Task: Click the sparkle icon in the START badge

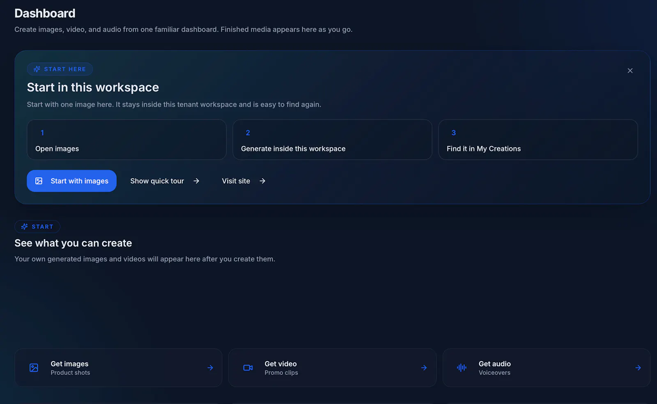Action: [25, 227]
